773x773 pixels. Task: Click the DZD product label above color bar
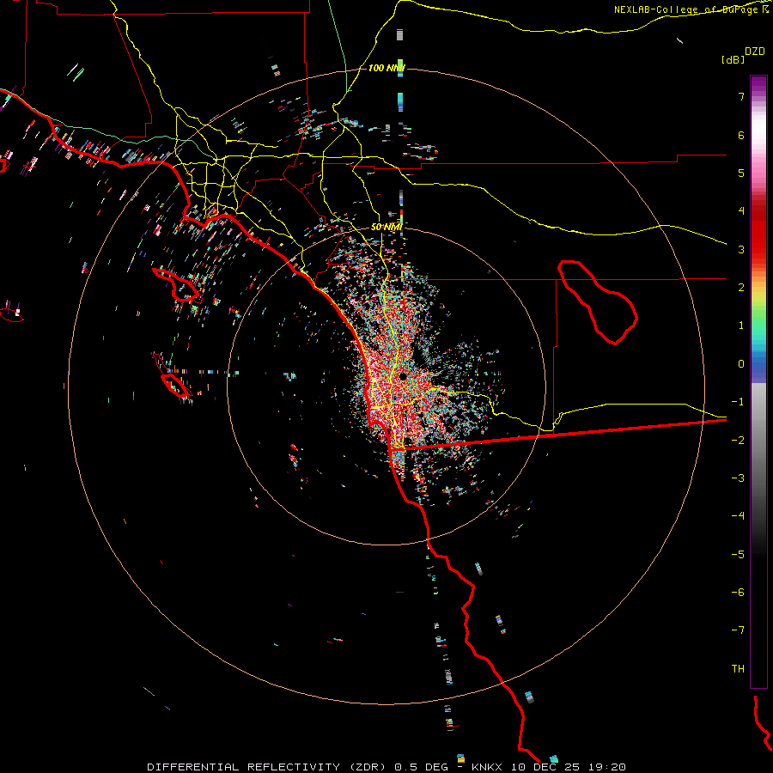point(755,52)
